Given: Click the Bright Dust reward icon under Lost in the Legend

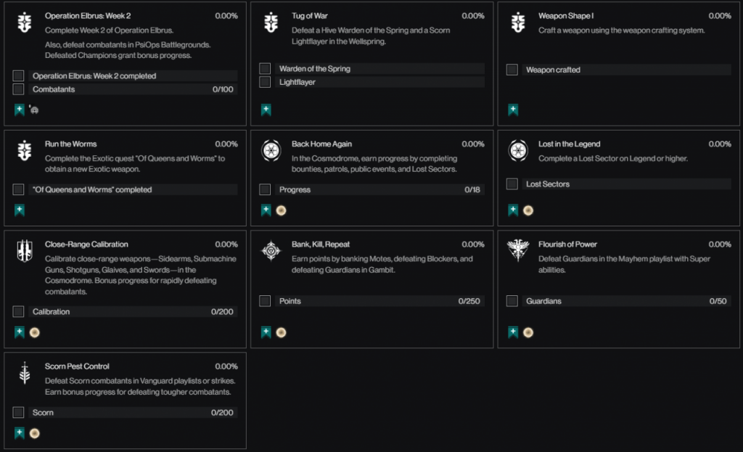Looking at the screenshot, I should tap(528, 210).
